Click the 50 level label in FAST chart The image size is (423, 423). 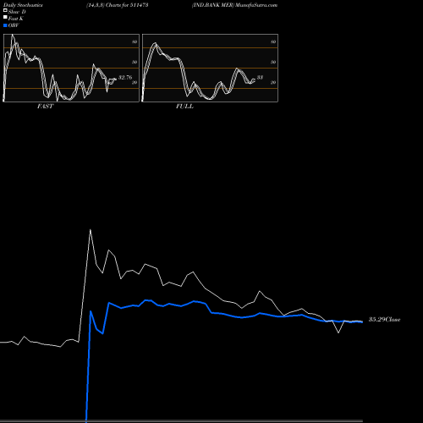[x=135, y=63]
